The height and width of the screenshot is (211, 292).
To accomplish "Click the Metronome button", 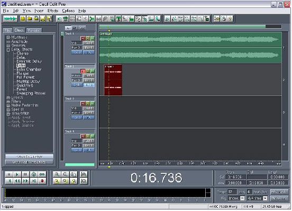I will point(279,198).
